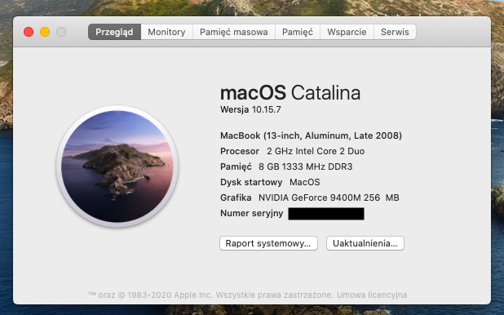Select the Pamięć tab
The width and height of the screenshot is (504, 315).
pos(298,32)
